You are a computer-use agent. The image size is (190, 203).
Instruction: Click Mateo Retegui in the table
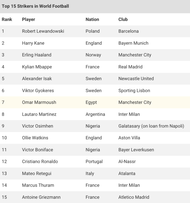37,173
